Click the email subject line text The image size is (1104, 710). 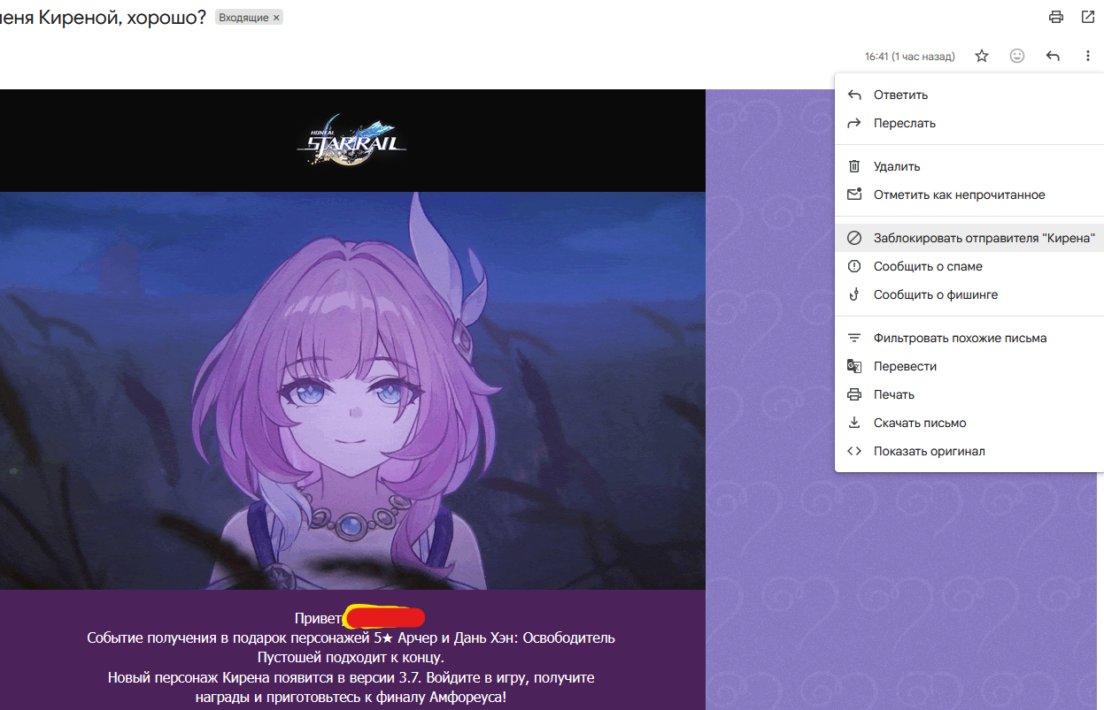(103, 17)
